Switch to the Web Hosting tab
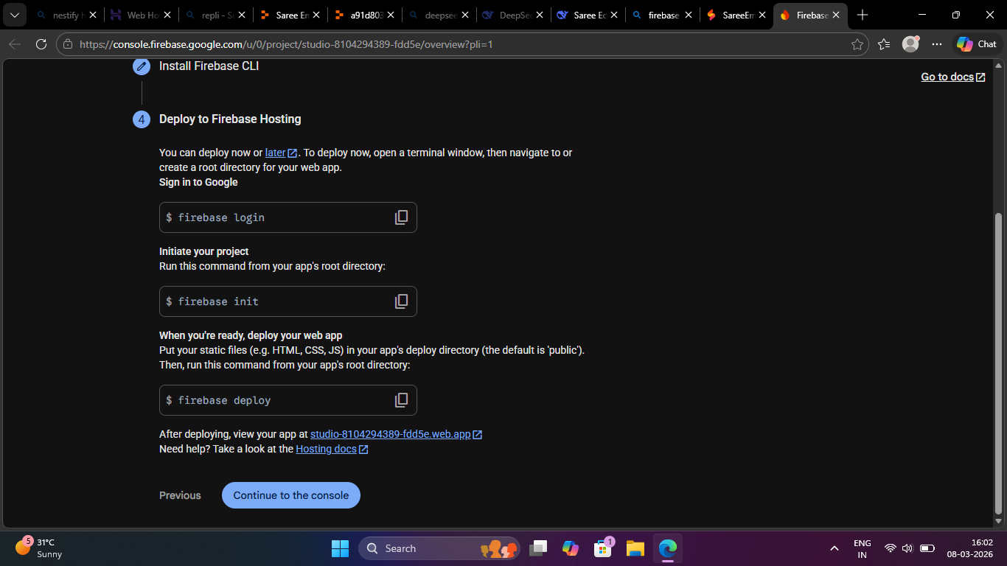The image size is (1007, 566). pyautogui.click(x=140, y=15)
